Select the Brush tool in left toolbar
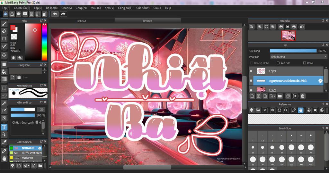The width and height of the screenshot is (329, 173). (x=4, y=24)
